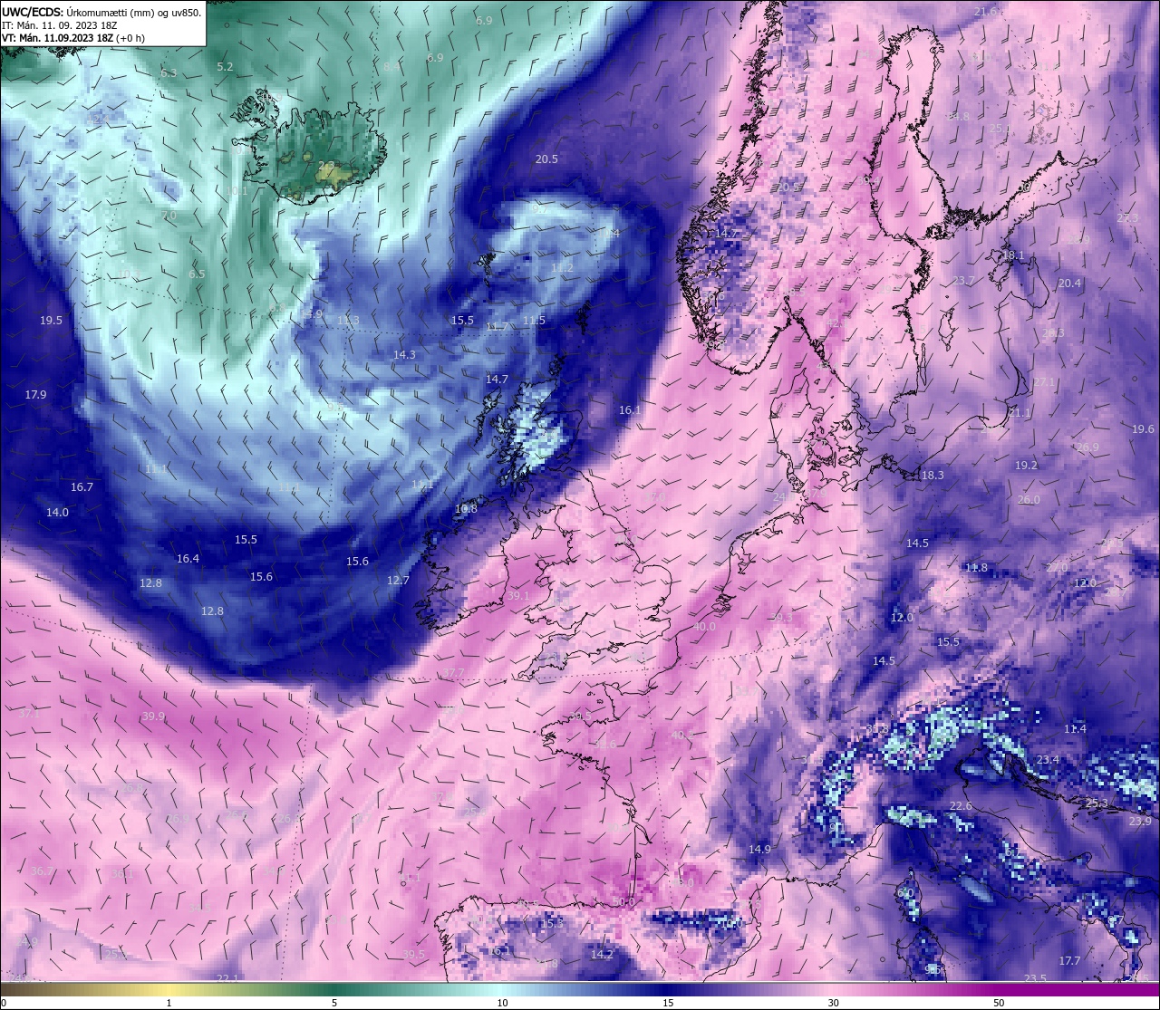Select the 5.2 value north of Iceland
The width and height of the screenshot is (1160, 1010).
pyautogui.click(x=226, y=67)
